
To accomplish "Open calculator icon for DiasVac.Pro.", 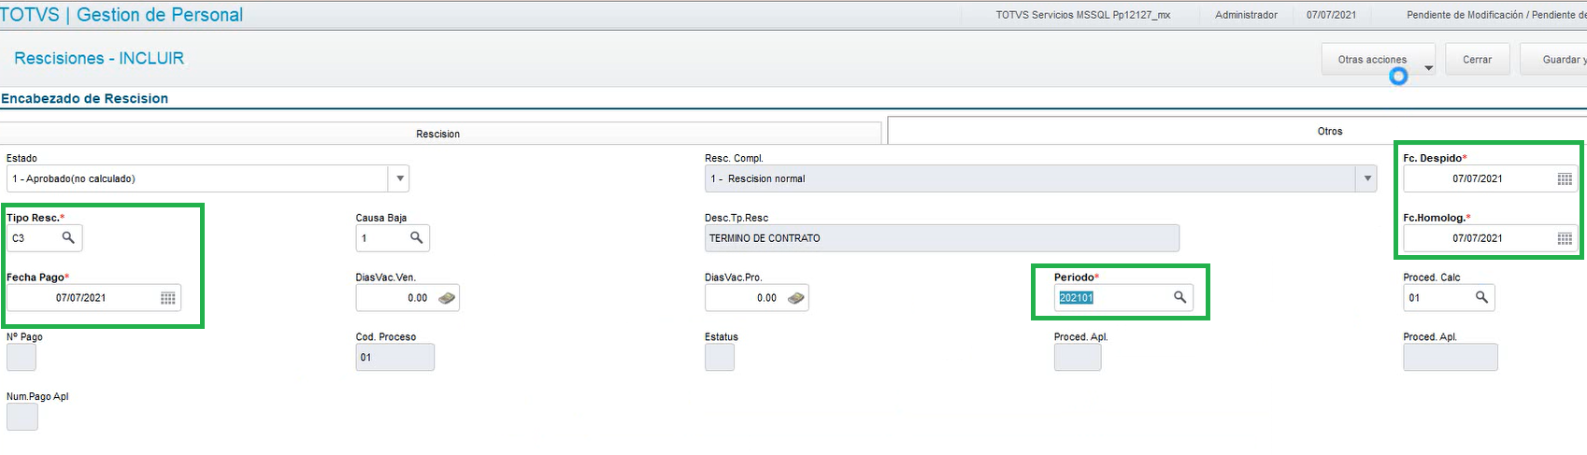I will 796,298.
